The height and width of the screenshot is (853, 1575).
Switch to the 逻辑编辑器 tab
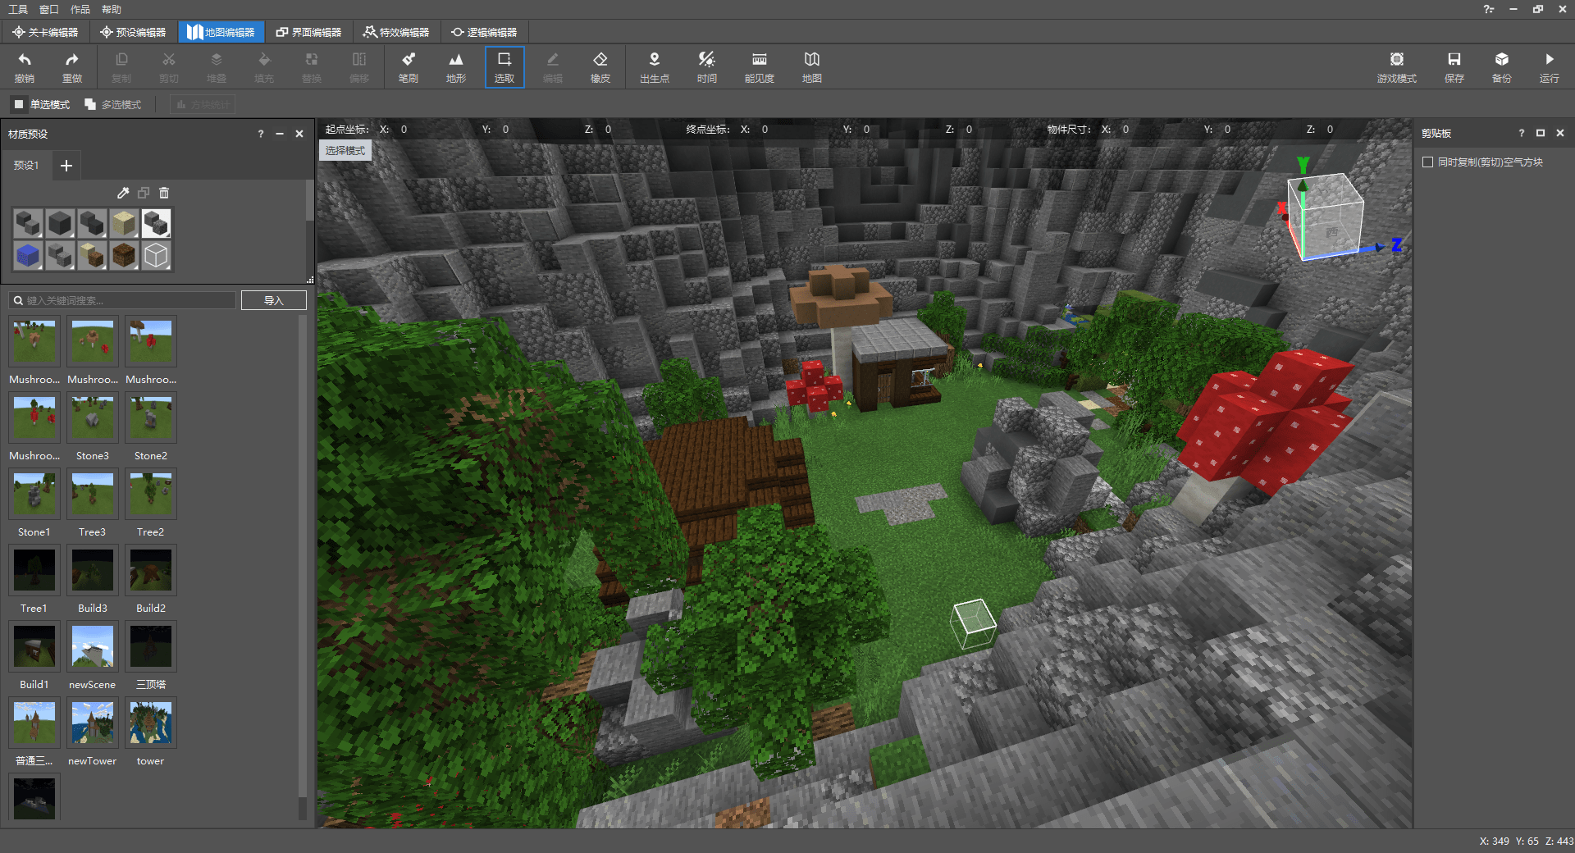pyautogui.click(x=484, y=32)
